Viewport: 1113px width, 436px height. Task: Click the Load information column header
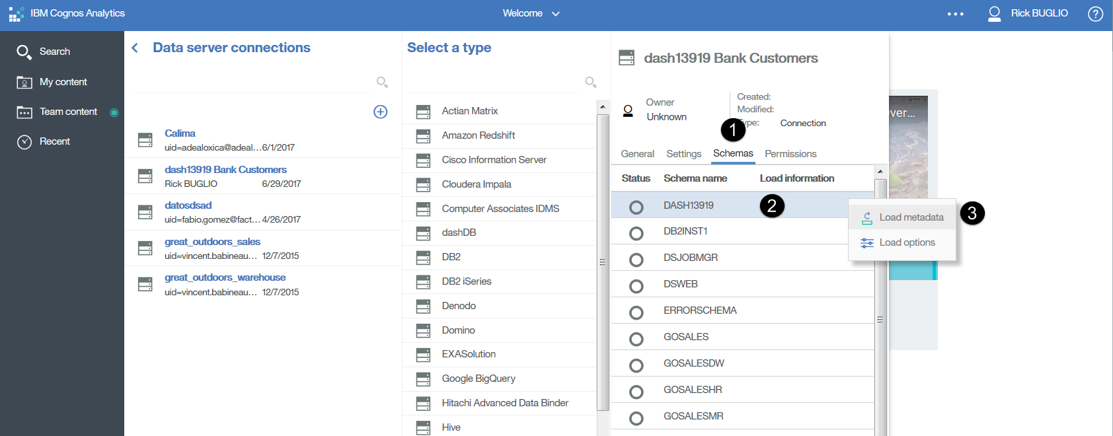pyautogui.click(x=797, y=178)
